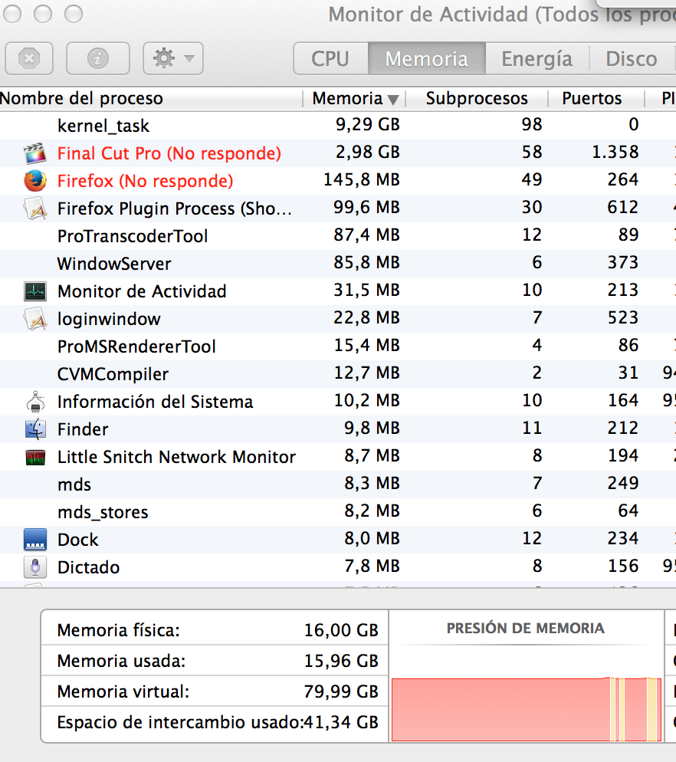Image resolution: width=676 pixels, height=762 pixels.
Task: Select the Memoria tab
Action: (x=427, y=59)
